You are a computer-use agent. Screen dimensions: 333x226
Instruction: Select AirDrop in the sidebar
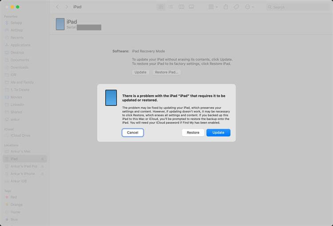tap(17, 30)
